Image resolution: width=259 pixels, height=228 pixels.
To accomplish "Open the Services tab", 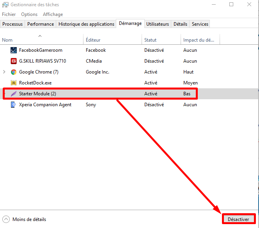I will (x=200, y=24).
